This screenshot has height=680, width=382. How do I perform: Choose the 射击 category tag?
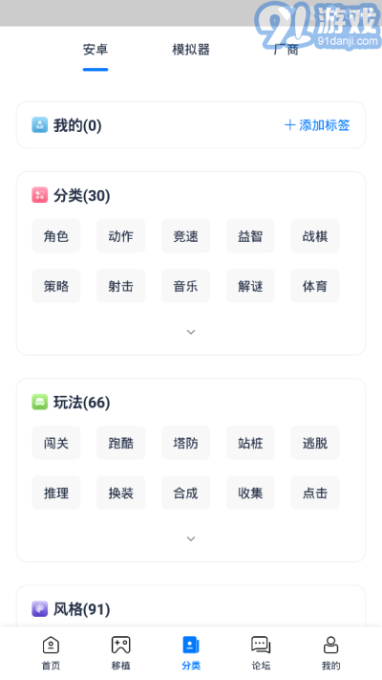coord(121,286)
